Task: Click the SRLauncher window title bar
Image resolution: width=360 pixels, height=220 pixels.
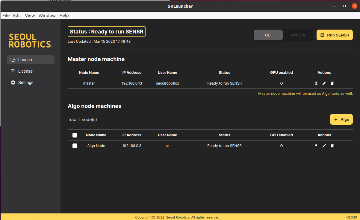Action: (180, 6)
